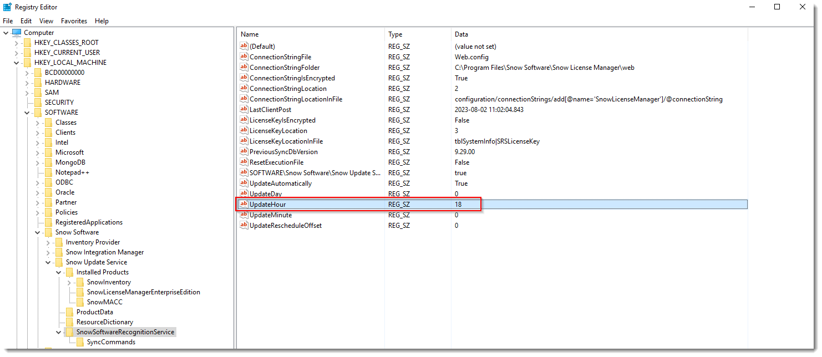
Task: Open the File menu
Action: pyautogui.click(x=8, y=21)
